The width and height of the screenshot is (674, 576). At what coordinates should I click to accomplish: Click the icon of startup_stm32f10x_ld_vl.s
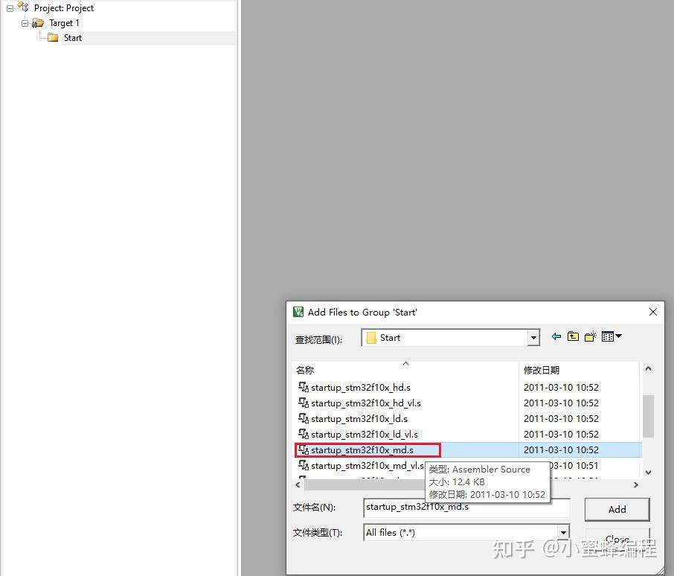(304, 434)
